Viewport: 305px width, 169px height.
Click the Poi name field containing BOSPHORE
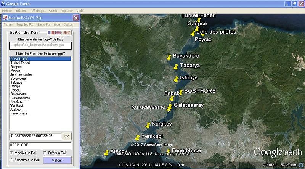(x=40, y=146)
